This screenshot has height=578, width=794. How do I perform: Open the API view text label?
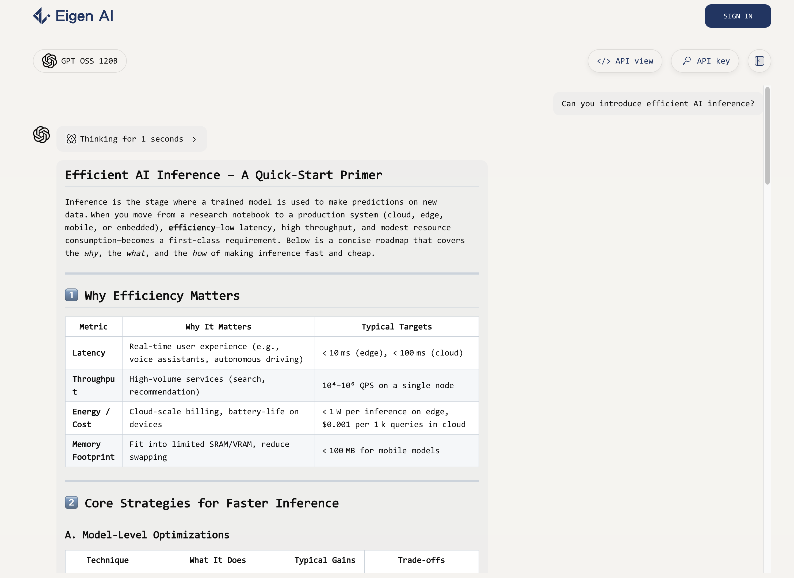[x=634, y=61]
